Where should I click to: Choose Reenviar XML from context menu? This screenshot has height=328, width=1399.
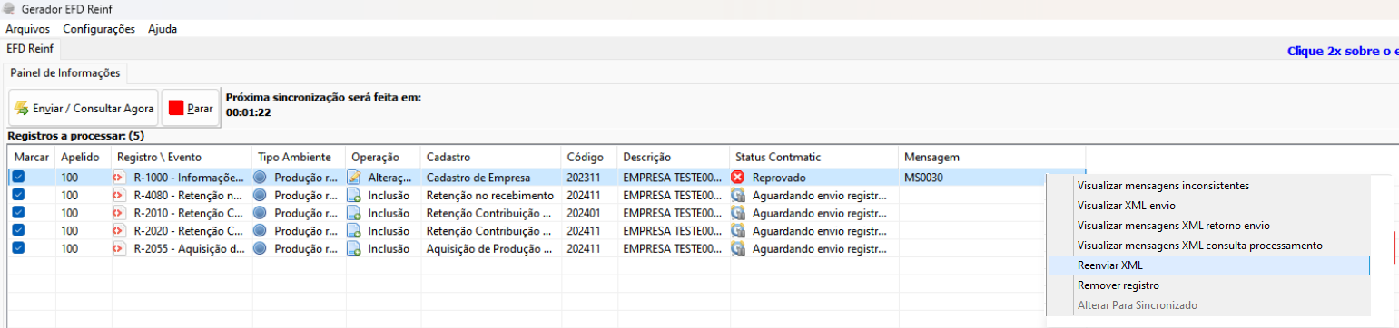coord(1208,265)
